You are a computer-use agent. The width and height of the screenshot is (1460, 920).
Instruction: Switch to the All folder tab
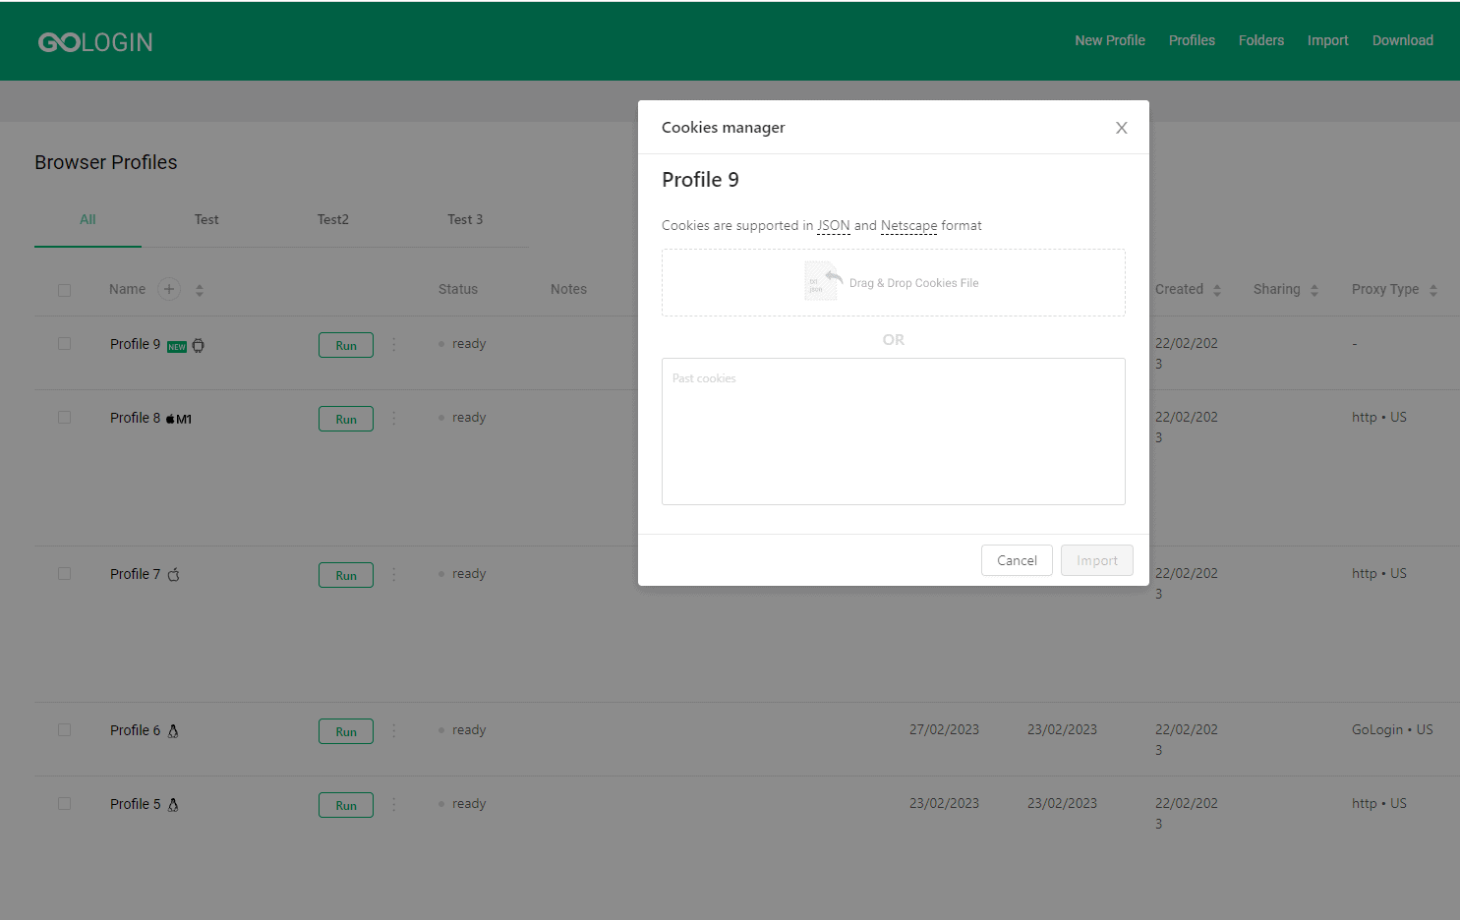point(88,219)
